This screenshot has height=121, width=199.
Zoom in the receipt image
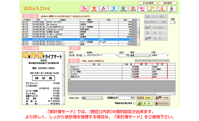click(40, 55)
